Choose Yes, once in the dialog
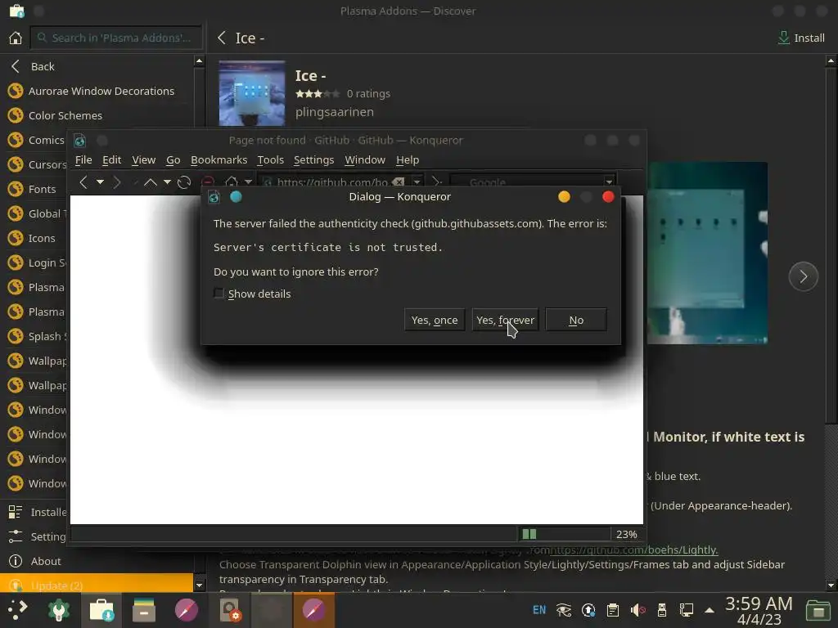Screen dimensions: 838x628 tap(435, 320)
